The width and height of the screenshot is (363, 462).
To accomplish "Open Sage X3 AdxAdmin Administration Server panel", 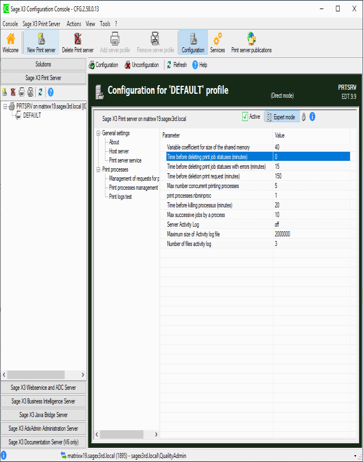I will point(43,428).
